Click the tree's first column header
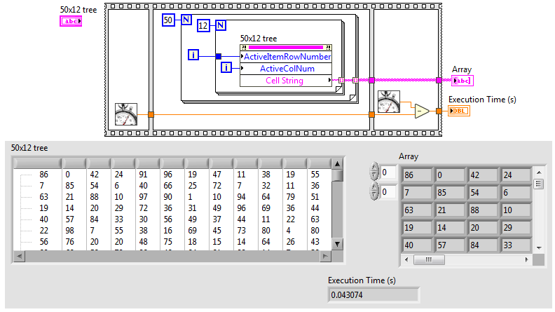 click(38, 163)
